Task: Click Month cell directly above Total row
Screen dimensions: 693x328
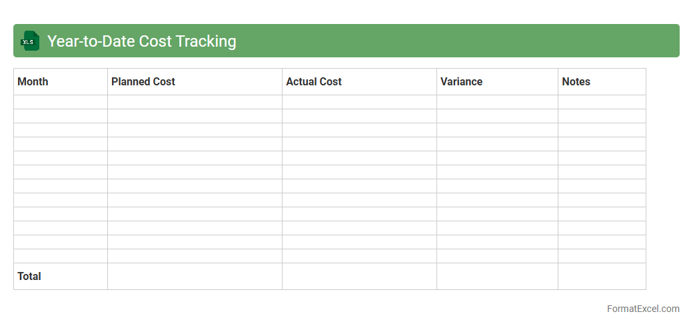Action: coord(61,256)
